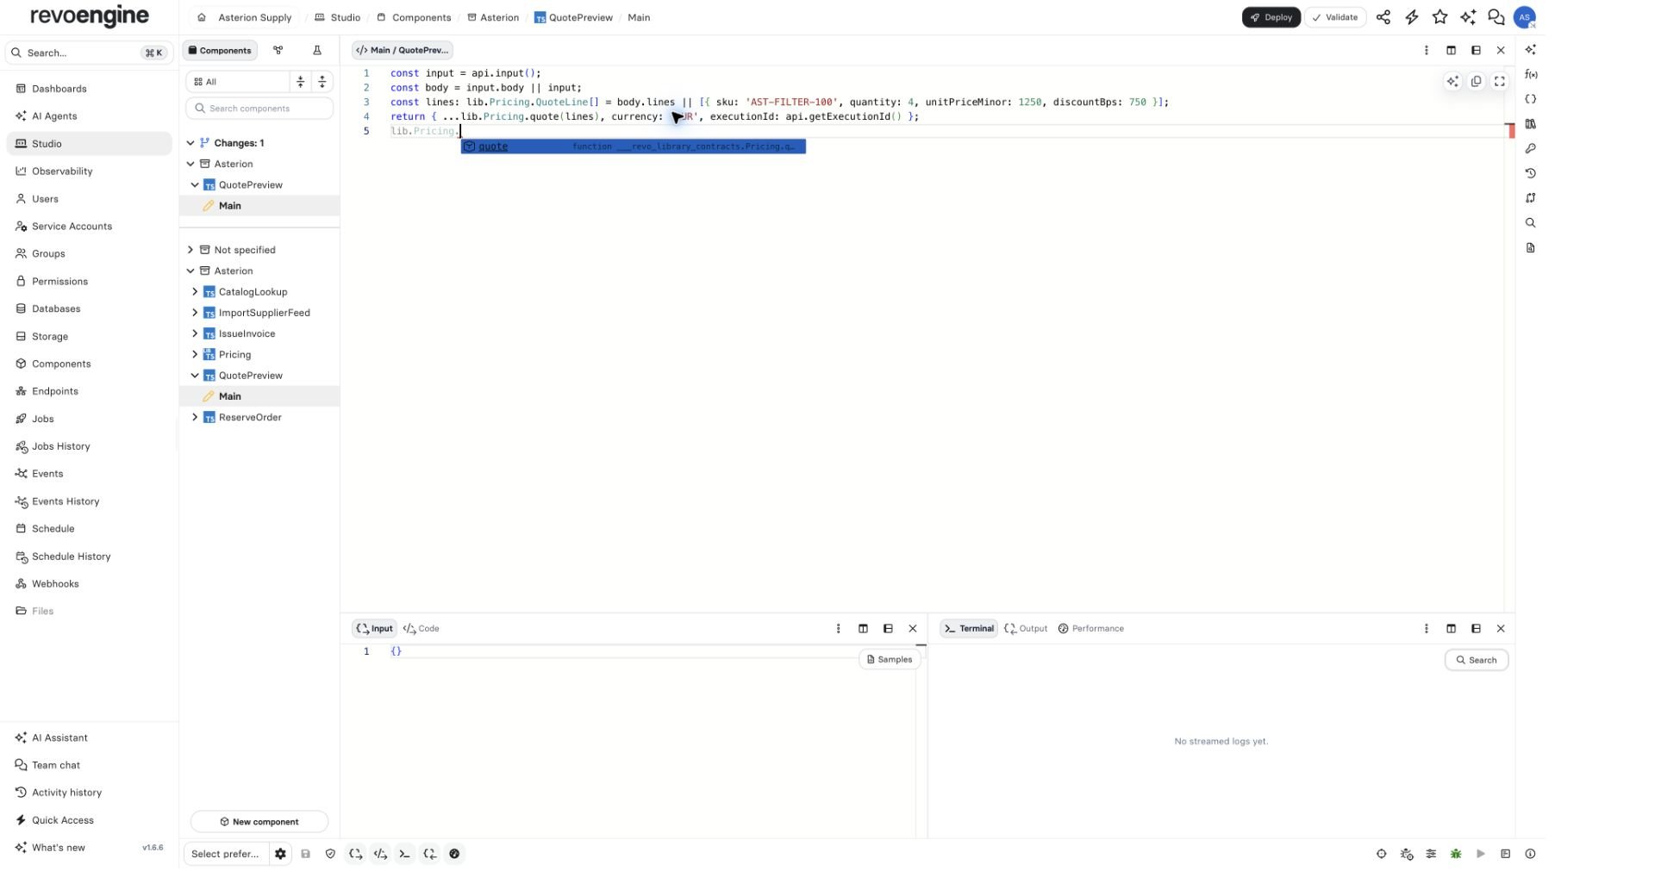Toggle split-row layout in editor header

pyautogui.click(x=1476, y=51)
